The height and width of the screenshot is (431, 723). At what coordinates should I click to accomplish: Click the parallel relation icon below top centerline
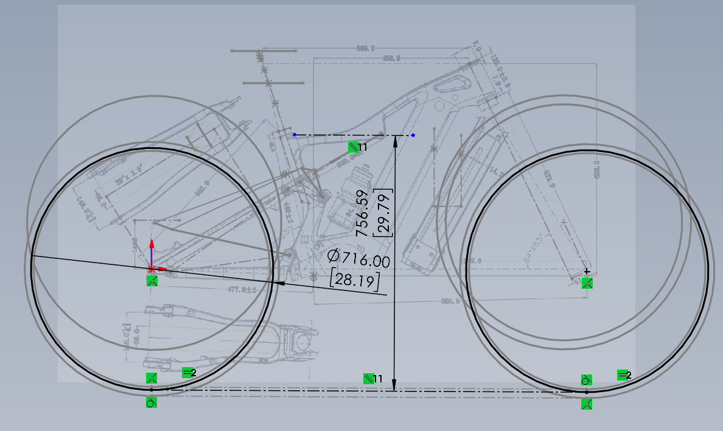tap(353, 147)
